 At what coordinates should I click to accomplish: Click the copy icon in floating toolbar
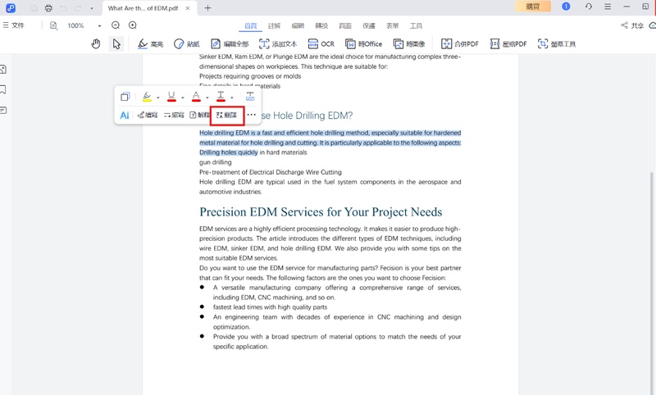pos(125,97)
